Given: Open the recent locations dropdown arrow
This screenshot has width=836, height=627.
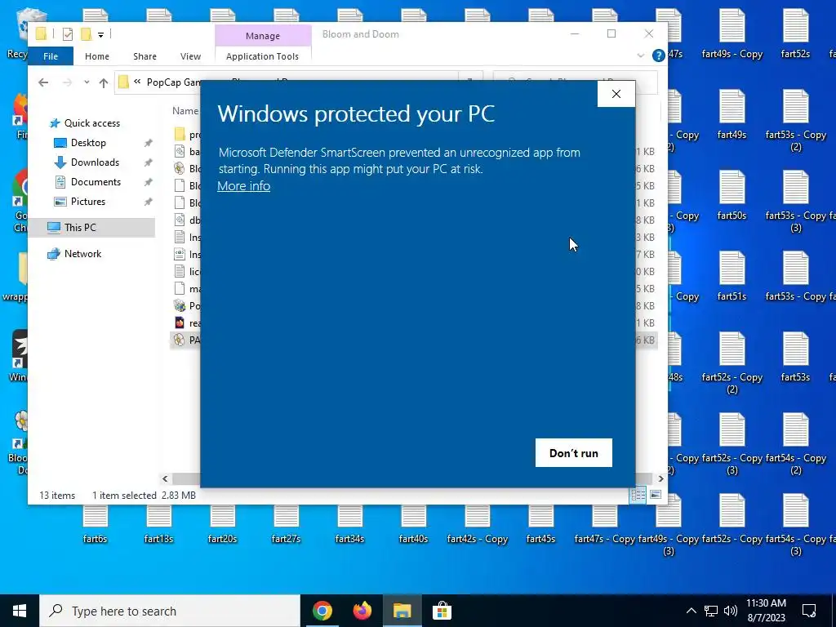Looking at the screenshot, I should click(87, 82).
